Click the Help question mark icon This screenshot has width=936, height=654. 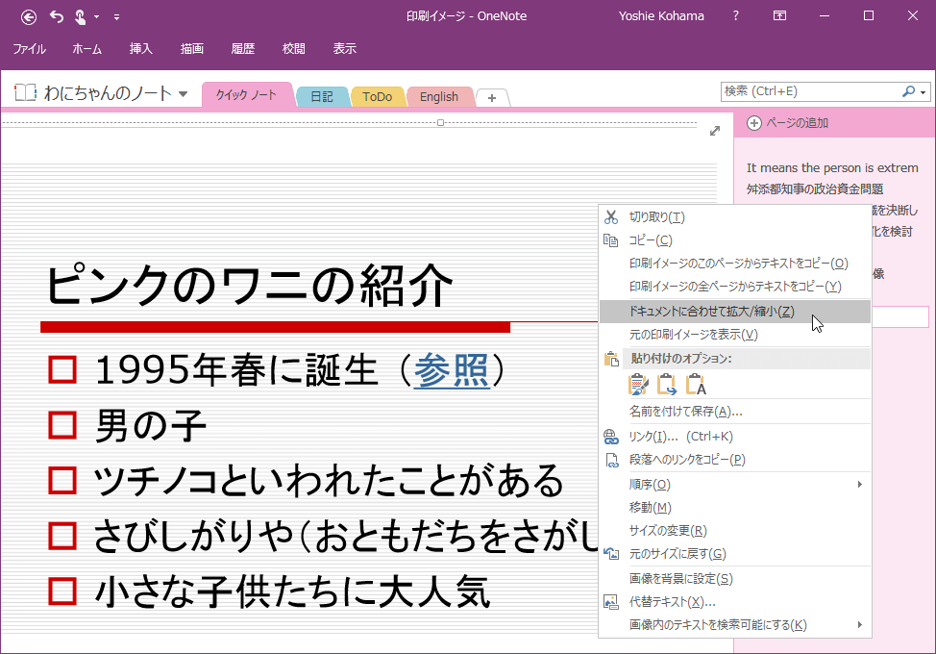(x=735, y=16)
